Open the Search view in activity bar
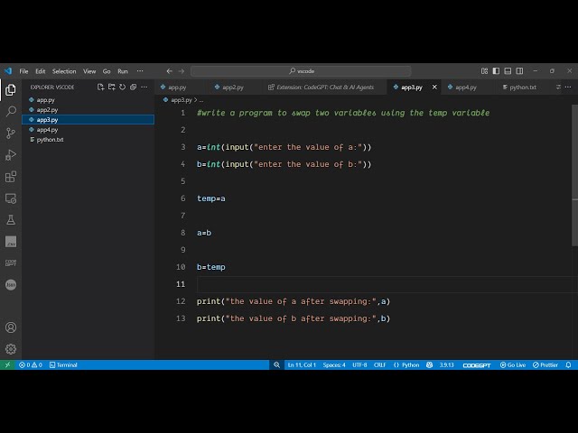The height and width of the screenshot is (433, 578). click(x=11, y=111)
